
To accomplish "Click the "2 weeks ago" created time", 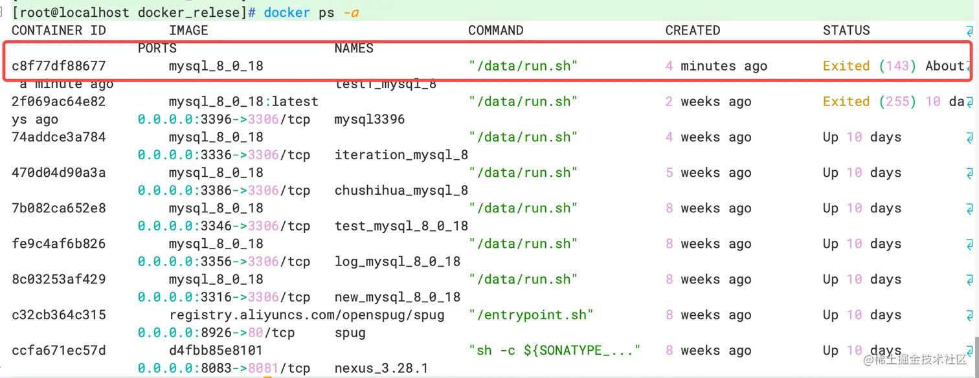I will pyautogui.click(x=708, y=102).
